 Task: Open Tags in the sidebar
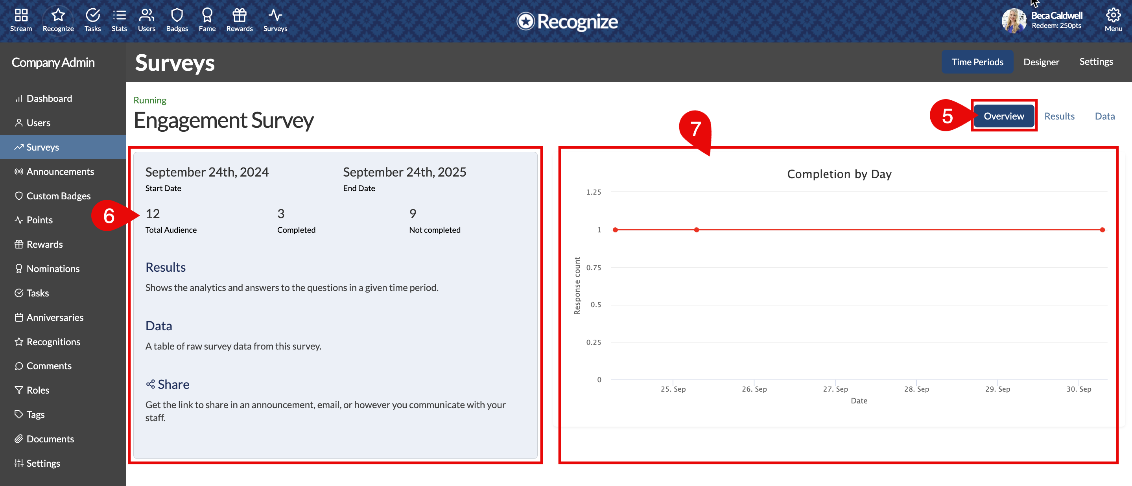63,415
